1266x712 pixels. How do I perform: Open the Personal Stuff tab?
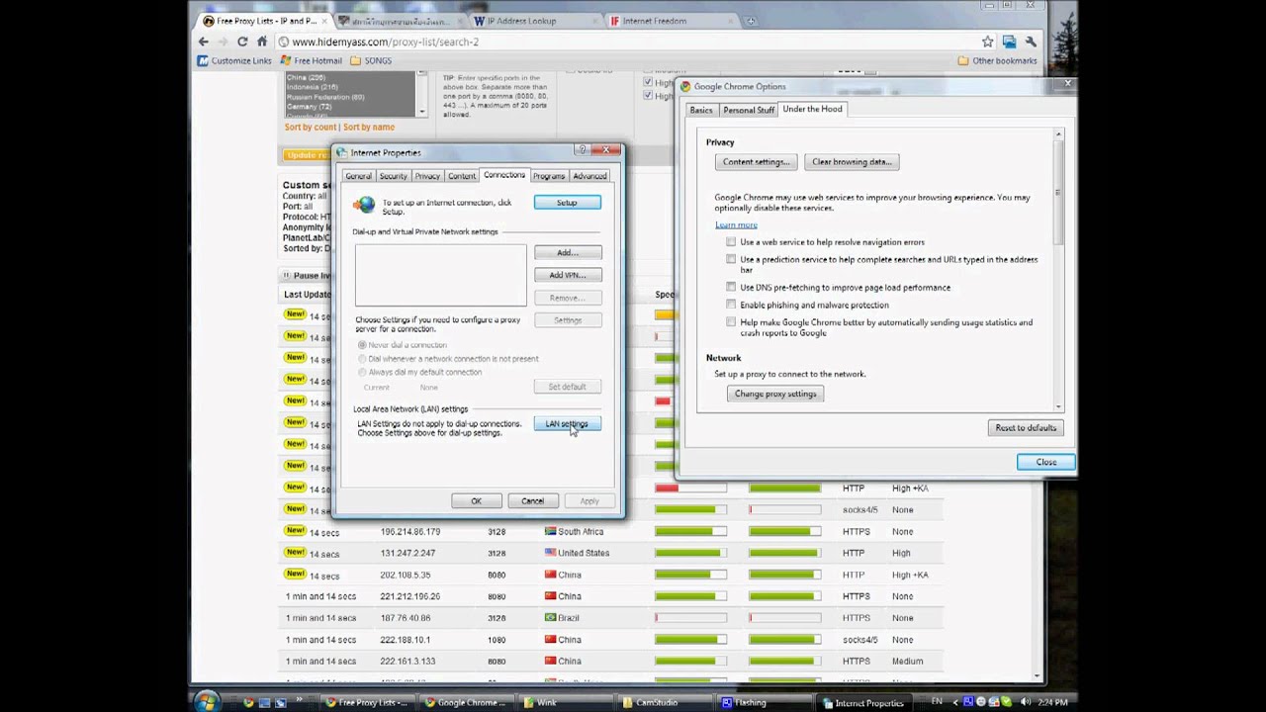[x=748, y=110]
